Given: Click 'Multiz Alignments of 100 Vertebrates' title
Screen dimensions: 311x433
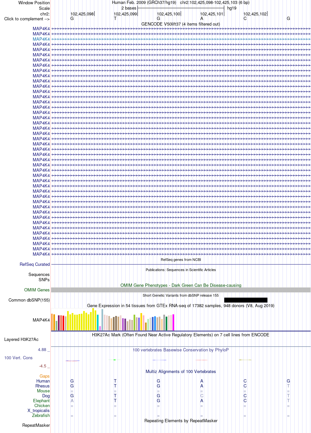Looking at the screenshot, I should click(181, 371).
